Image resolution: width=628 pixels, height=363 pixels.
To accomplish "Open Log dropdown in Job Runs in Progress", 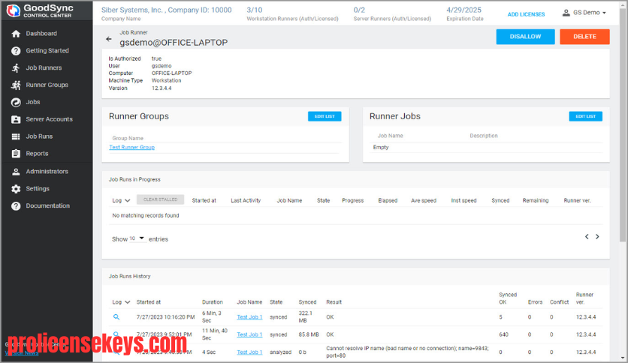I will click(121, 200).
